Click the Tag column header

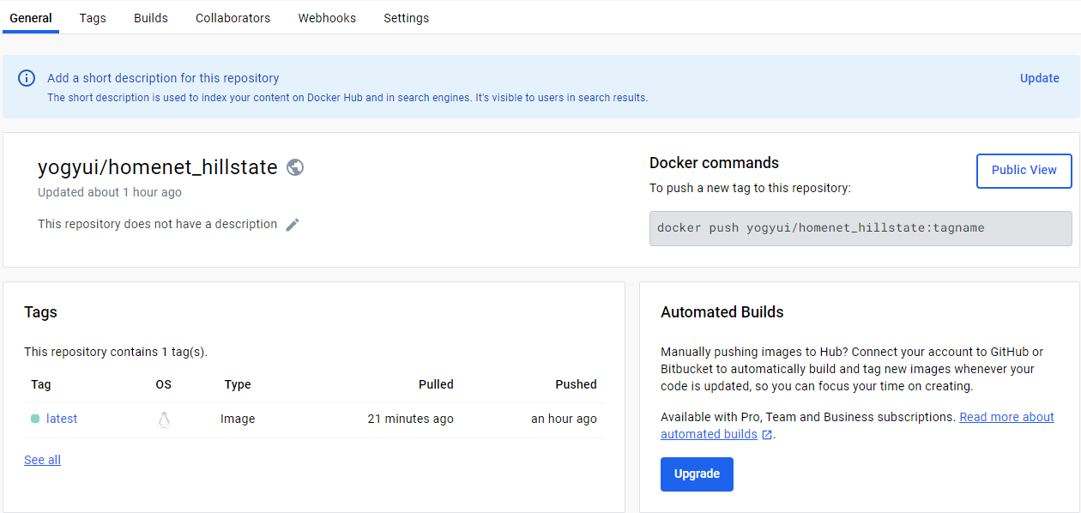(41, 384)
